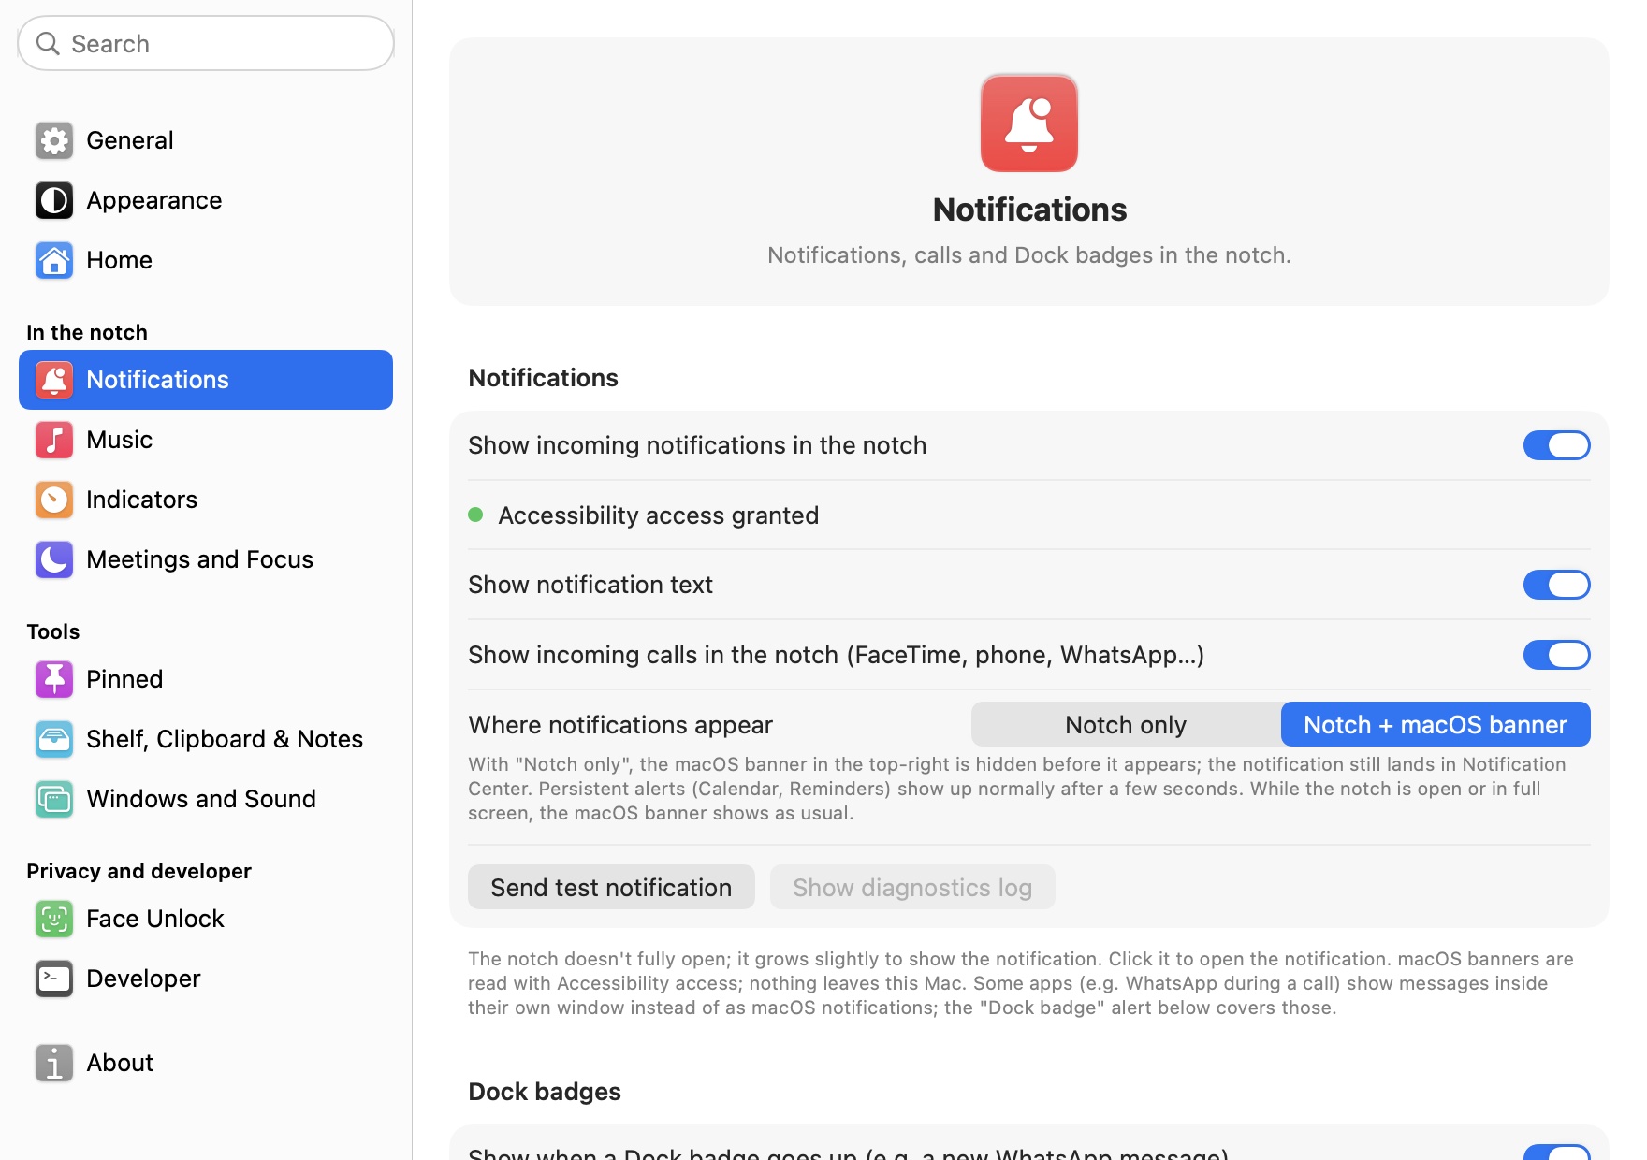Click Show diagnostics log button
Screen dimensions: 1647x1160
click(912, 887)
